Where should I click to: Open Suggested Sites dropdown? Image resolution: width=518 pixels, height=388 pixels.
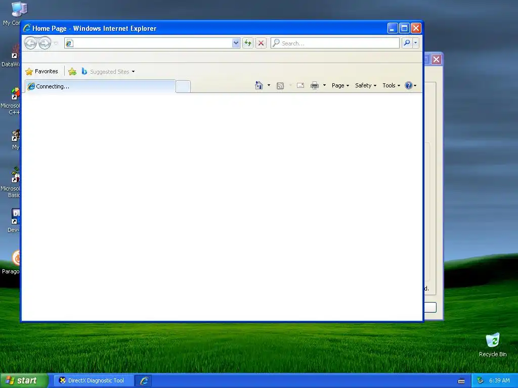tap(108, 72)
